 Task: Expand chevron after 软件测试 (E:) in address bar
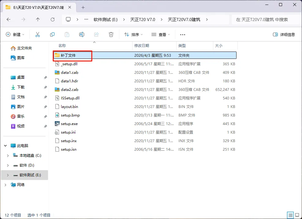pos(124,20)
